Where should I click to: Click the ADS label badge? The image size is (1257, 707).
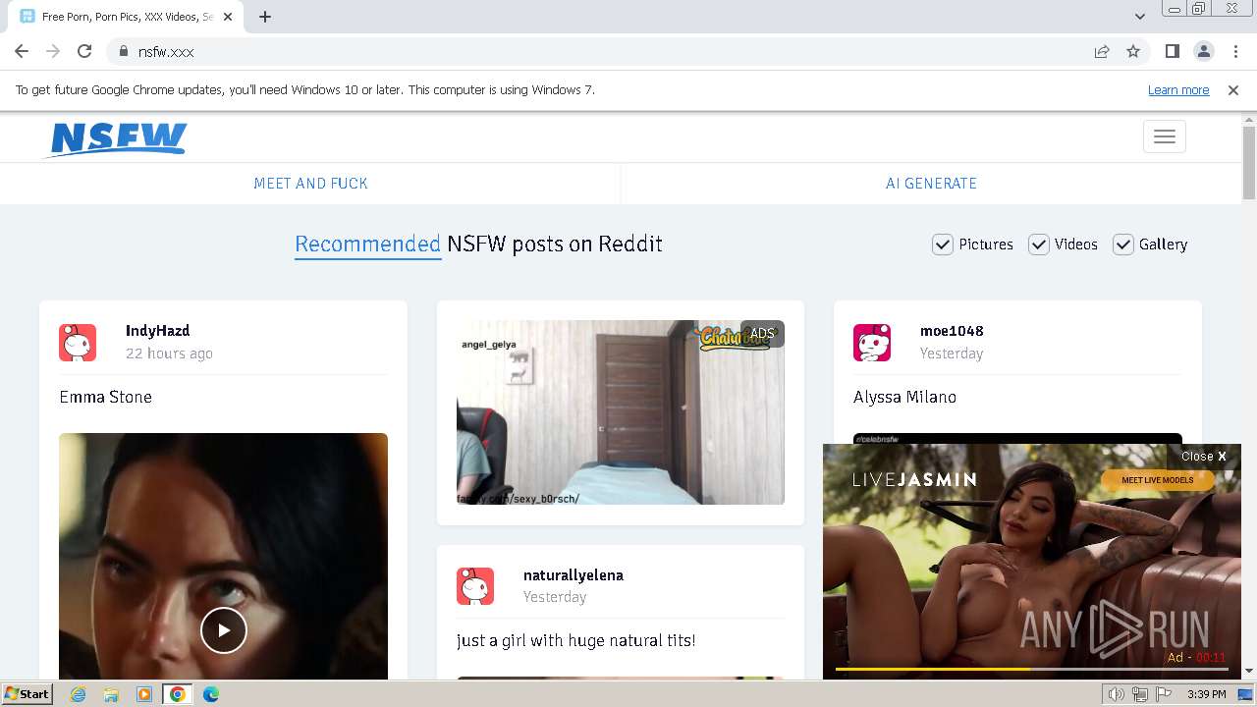762,334
